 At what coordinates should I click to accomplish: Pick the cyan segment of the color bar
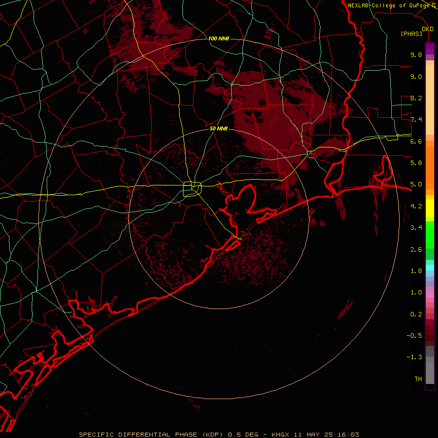tap(430, 267)
